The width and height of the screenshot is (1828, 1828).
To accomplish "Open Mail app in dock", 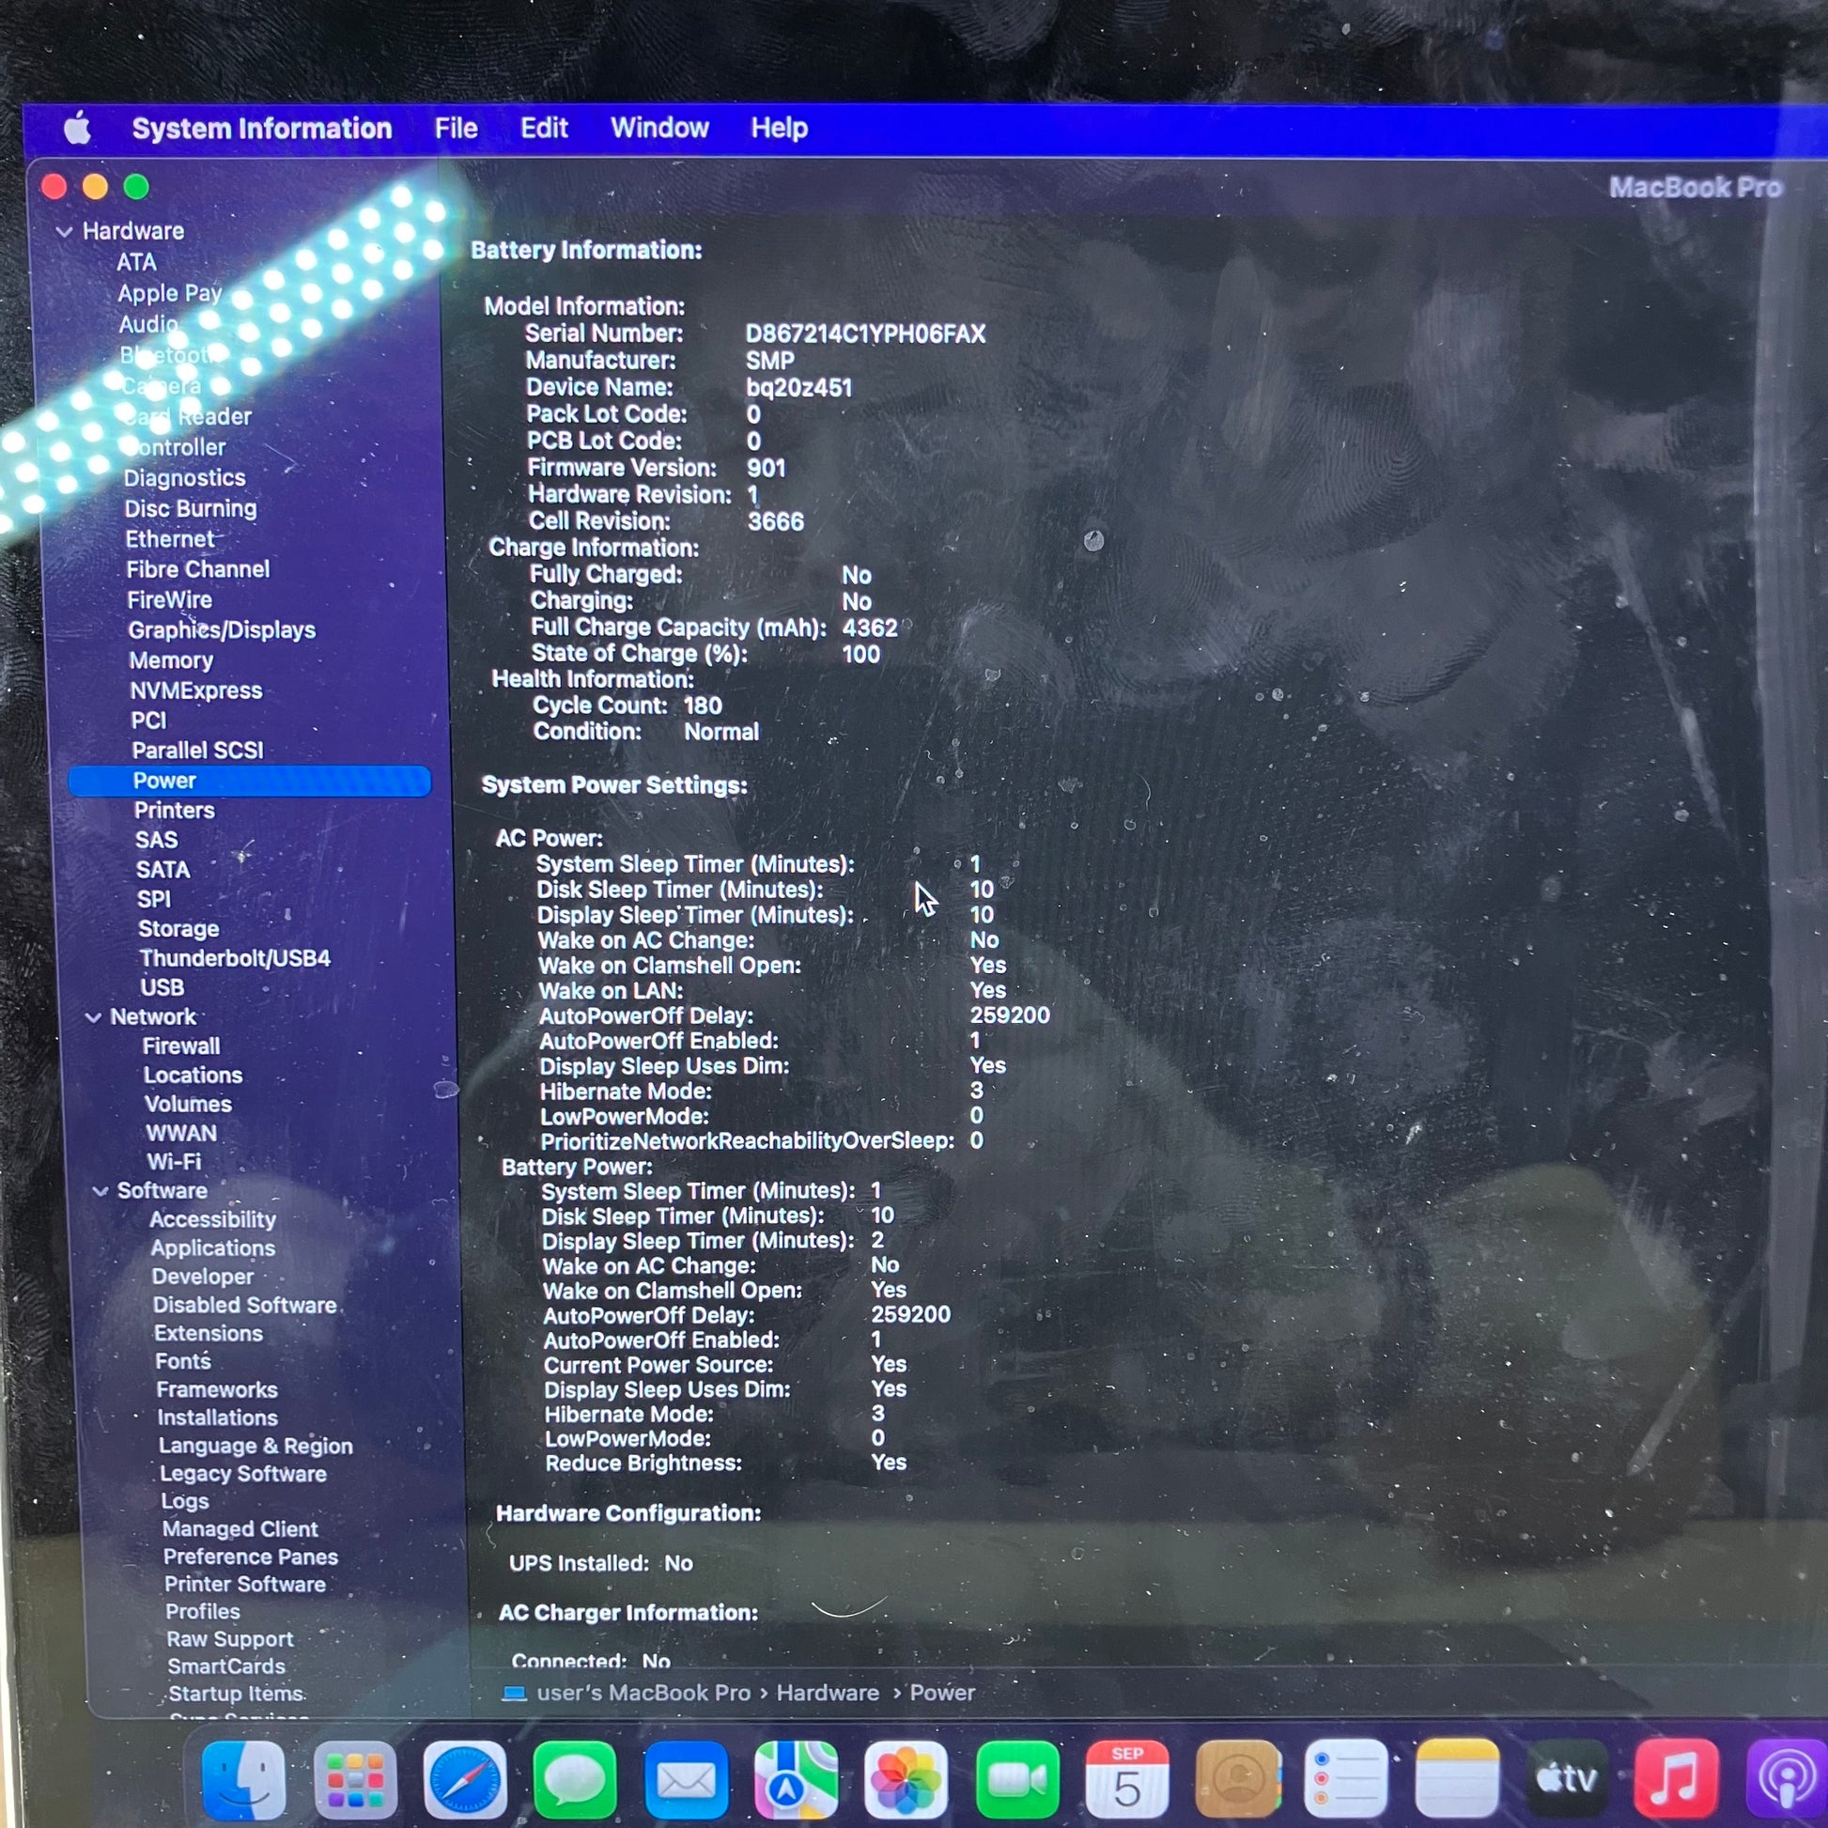I will 686,1779.
